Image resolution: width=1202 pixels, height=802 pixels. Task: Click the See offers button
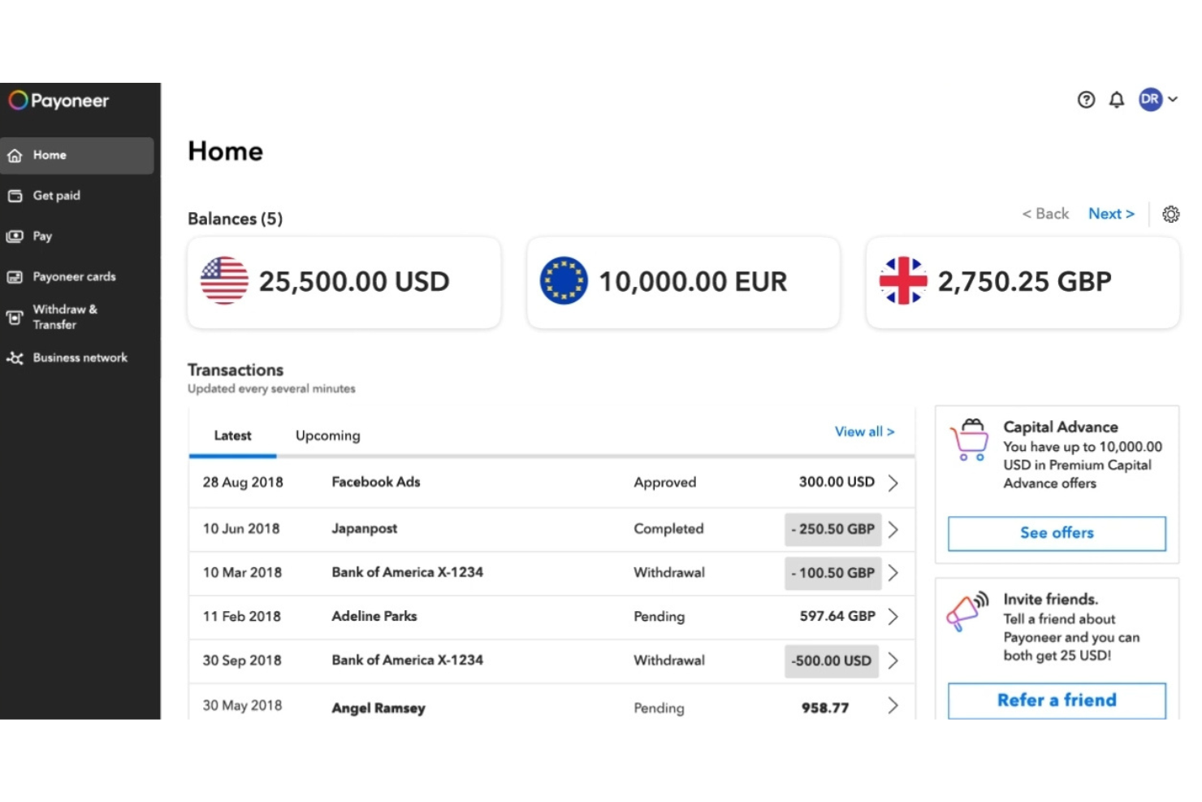tap(1056, 533)
